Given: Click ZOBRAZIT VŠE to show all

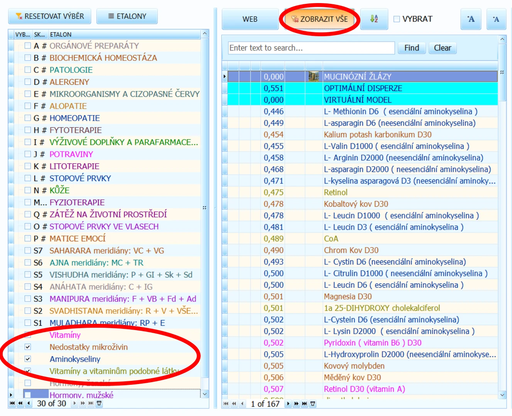Looking at the screenshot, I should 319,19.
